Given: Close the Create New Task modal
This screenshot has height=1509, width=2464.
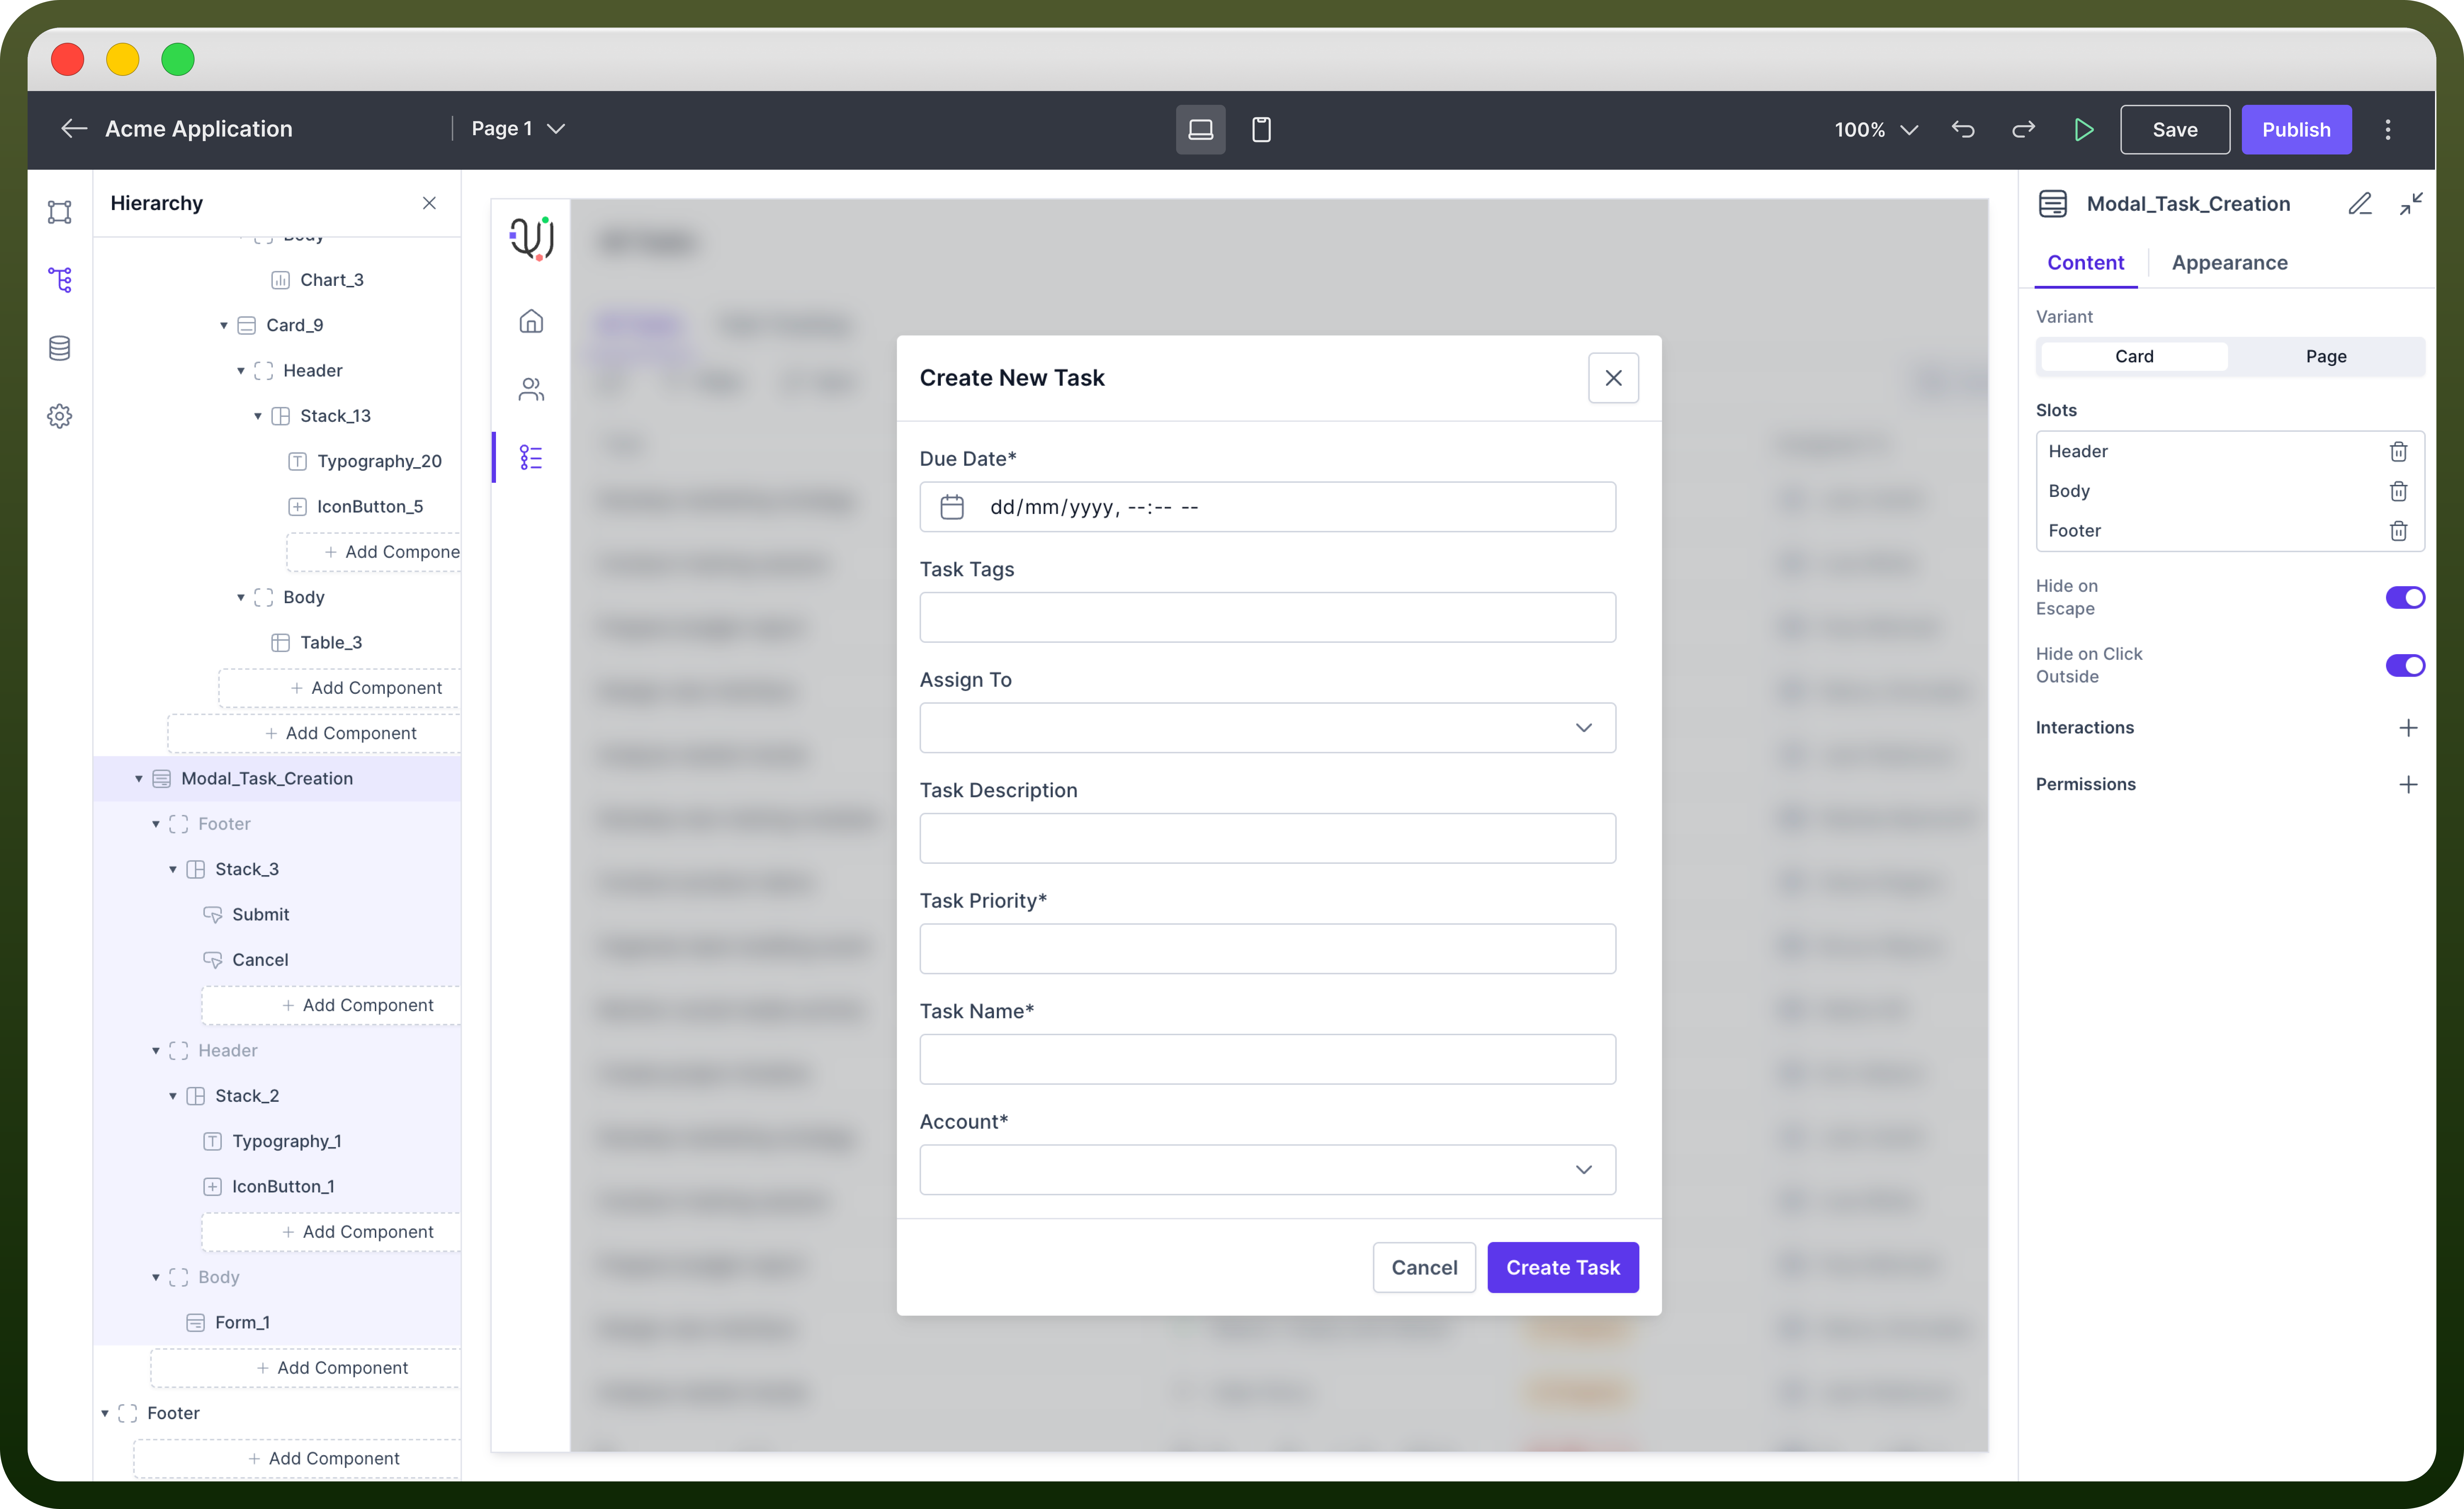Looking at the screenshot, I should click(x=1613, y=378).
